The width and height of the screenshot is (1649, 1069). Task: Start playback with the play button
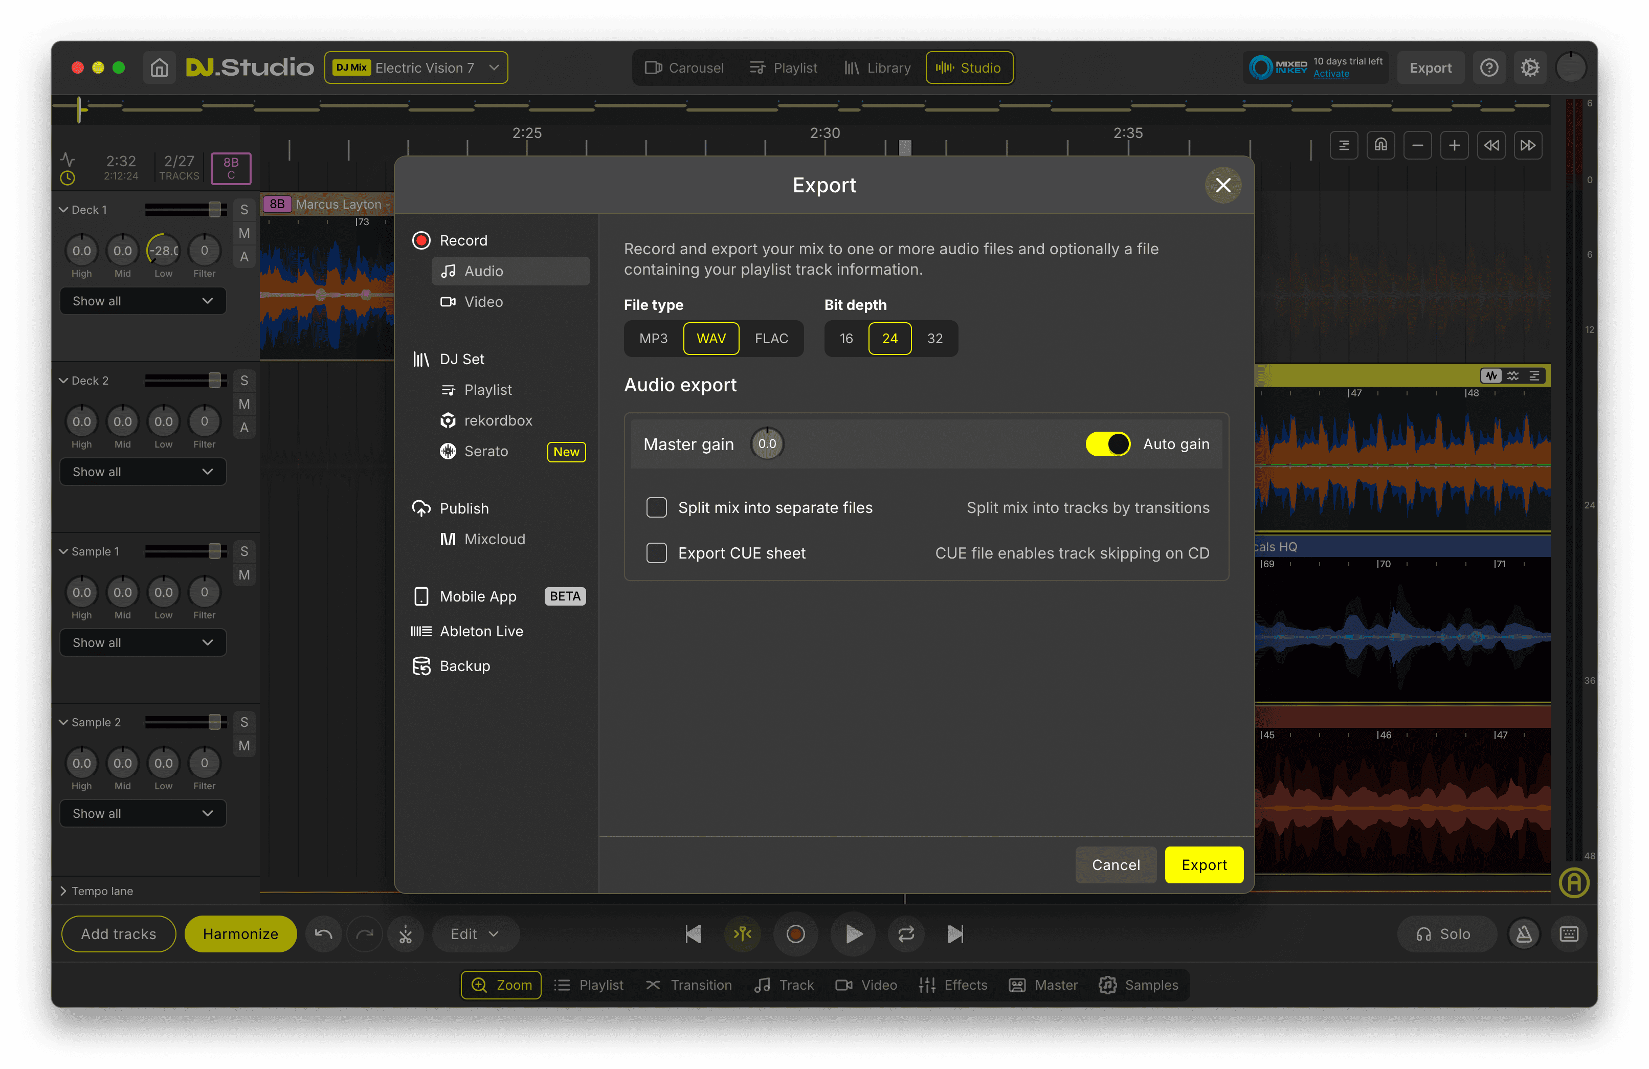pyautogui.click(x=854, y=934)
